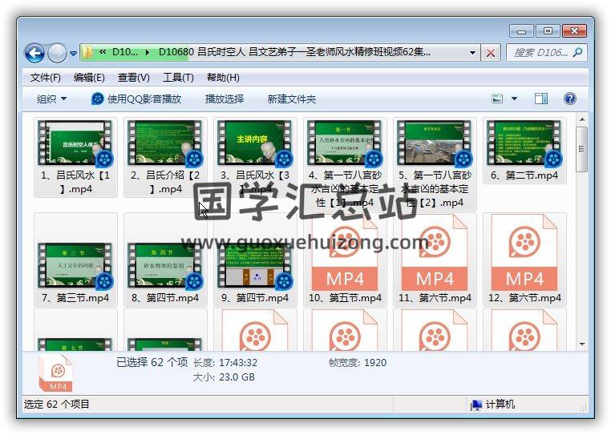The height and width of the screenshot is (435, 611).
Task: Open the recent pages dropdown arrow
Action: pyautogui.click(x=73, y=54)
